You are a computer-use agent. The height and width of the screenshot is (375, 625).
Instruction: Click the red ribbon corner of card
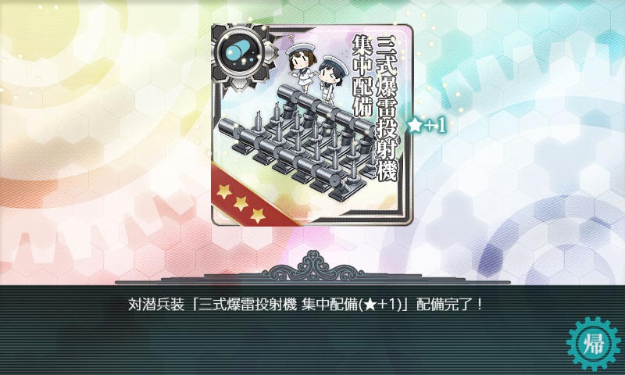click(247, 199)
